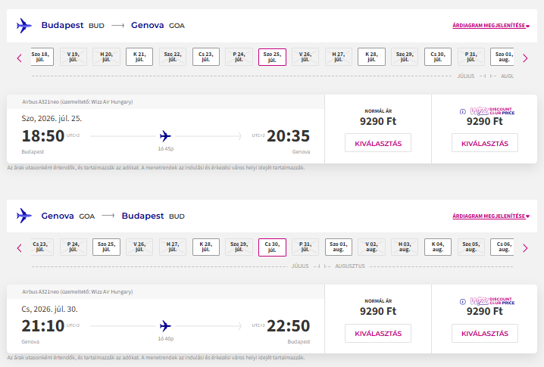Select return date Szo 01, aug.

pyautogui.click(x=339, y=247)
